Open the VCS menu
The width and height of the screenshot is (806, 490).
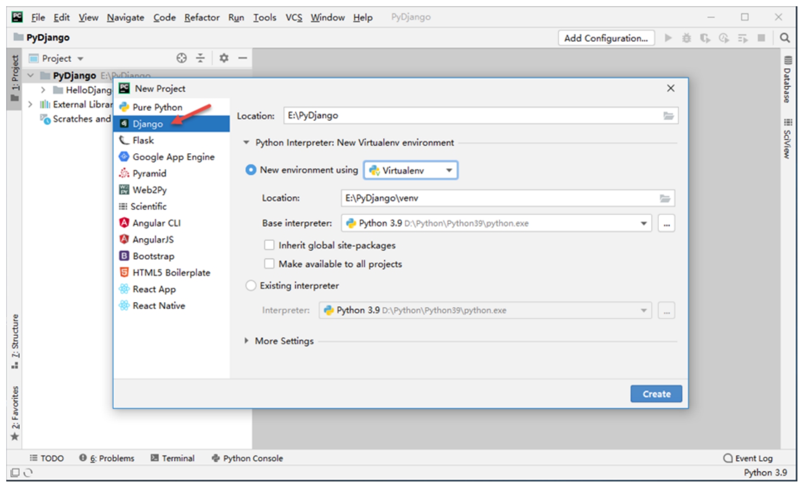[x=294, y=17]
